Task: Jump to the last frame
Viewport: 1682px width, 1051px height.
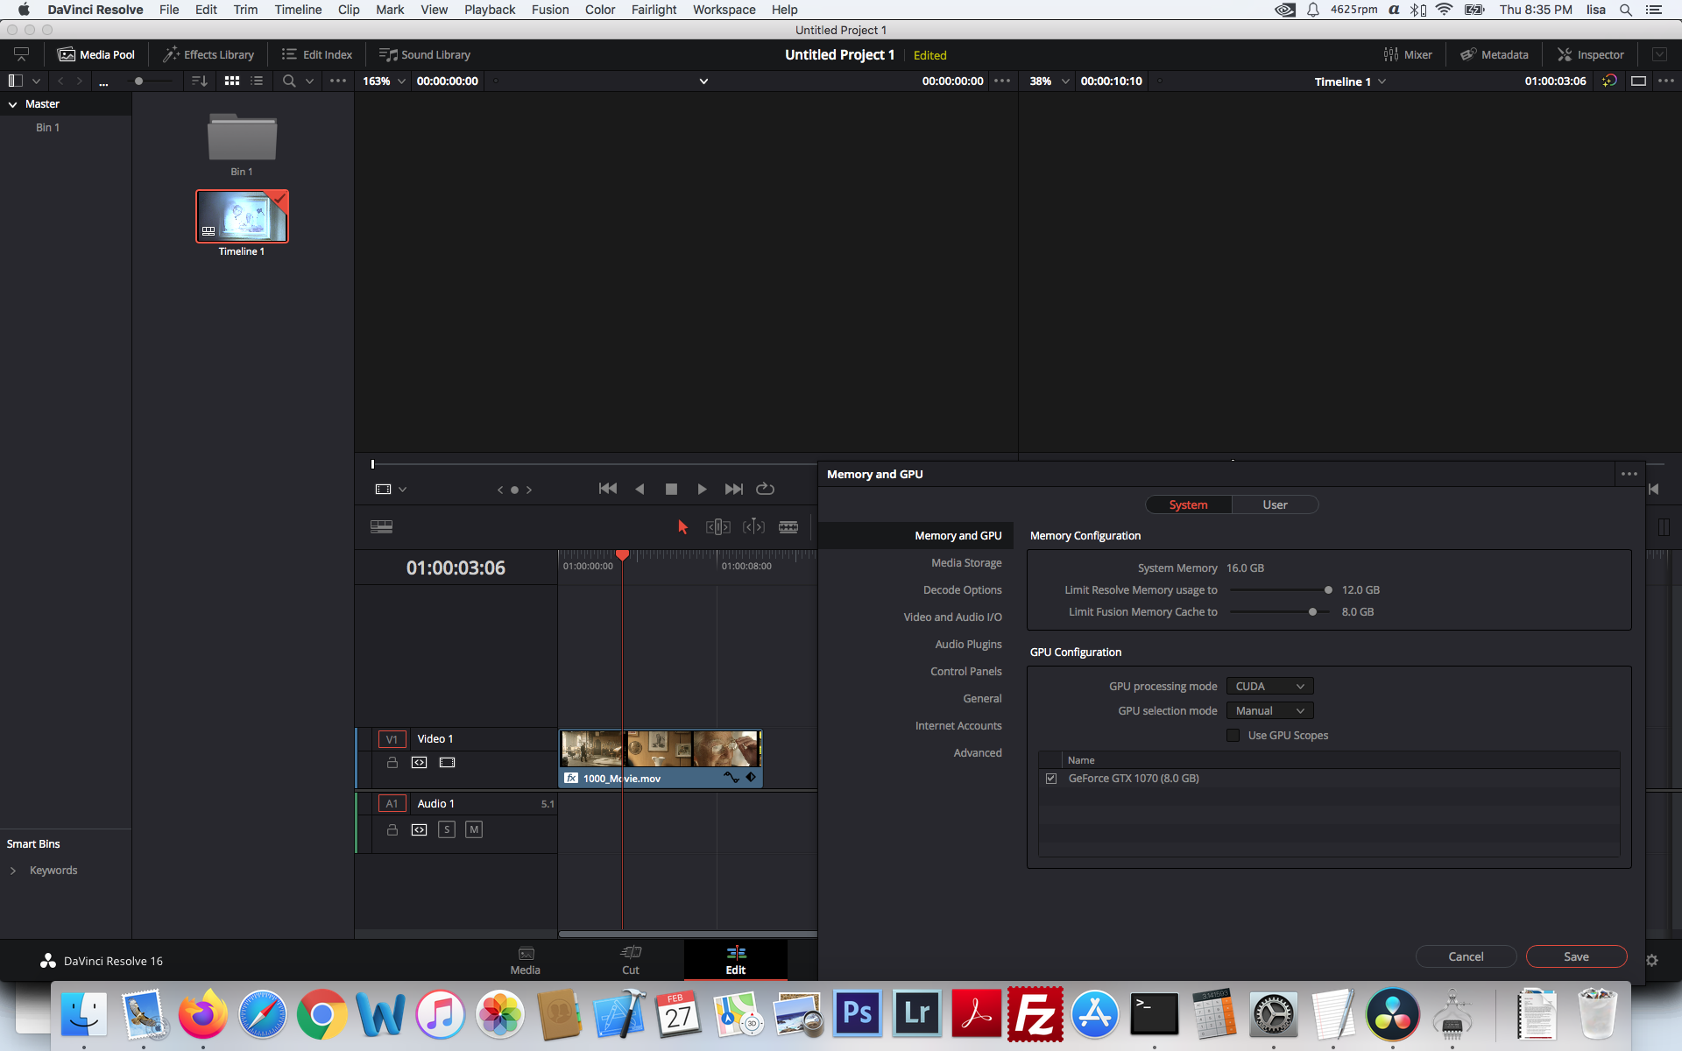Action: (x=734, y=489)
